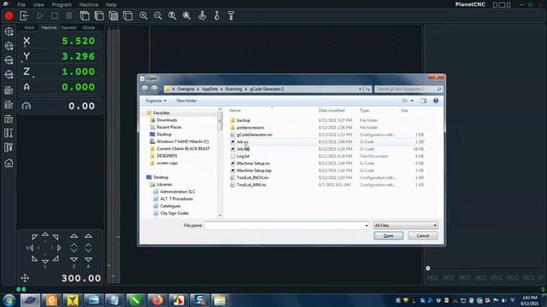Click A axis jog up arrow
Viewport: 547px width, 307px height.
(88, 236)
